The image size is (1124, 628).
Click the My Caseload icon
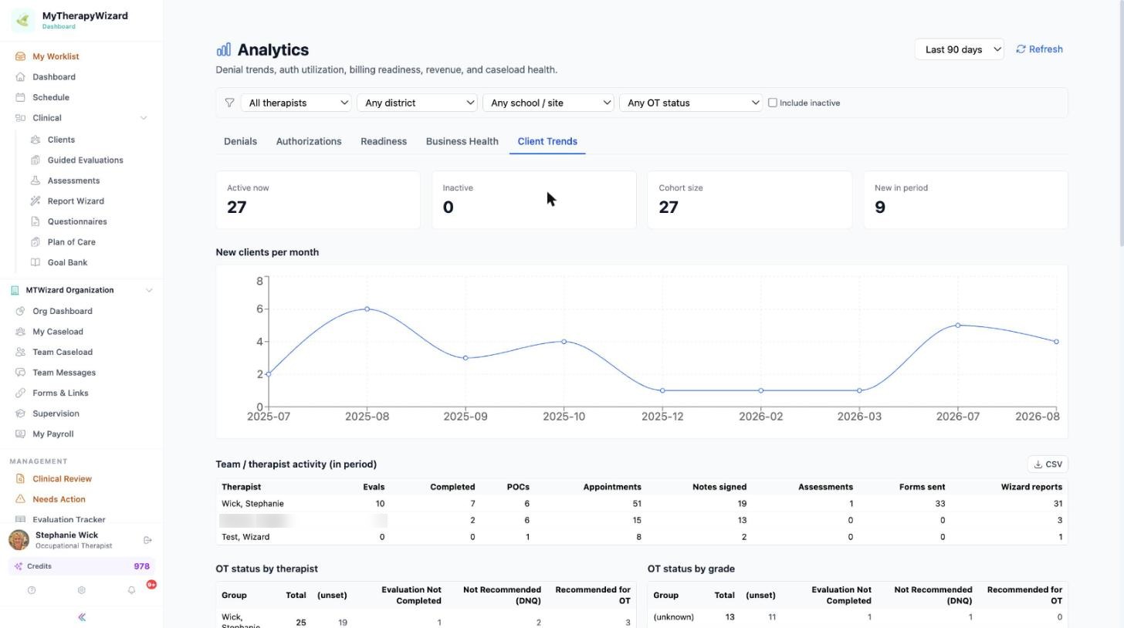click(x=20, y=332)
